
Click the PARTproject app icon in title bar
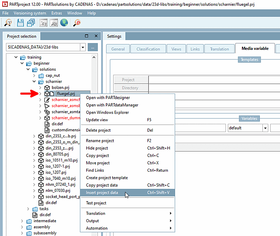pyautogui.click(x=5, y=4)
